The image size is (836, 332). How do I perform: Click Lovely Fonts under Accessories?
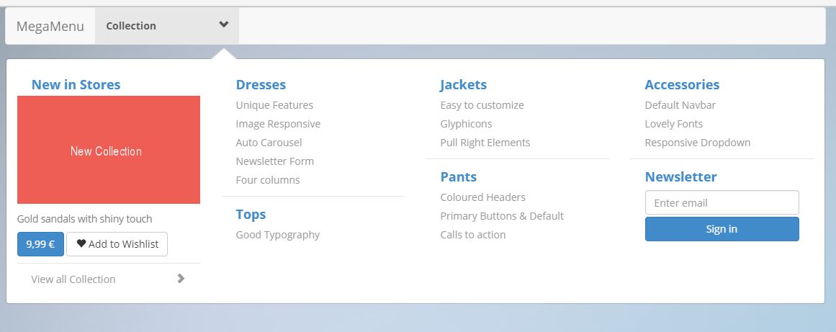click(x=674, y=124)
